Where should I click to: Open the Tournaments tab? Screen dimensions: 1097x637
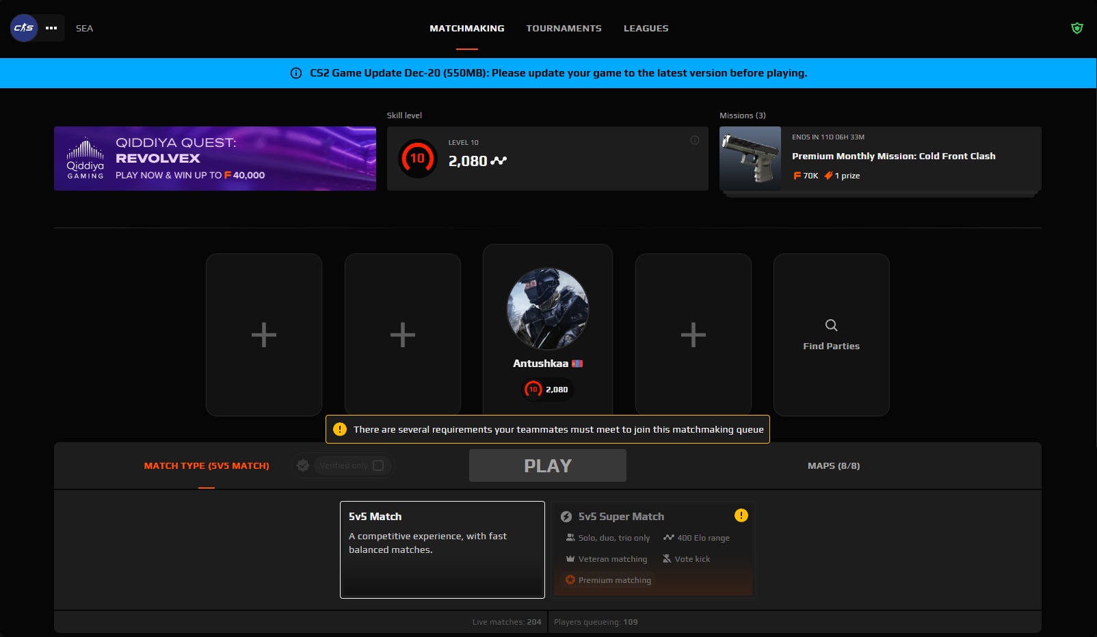point(564,28)
